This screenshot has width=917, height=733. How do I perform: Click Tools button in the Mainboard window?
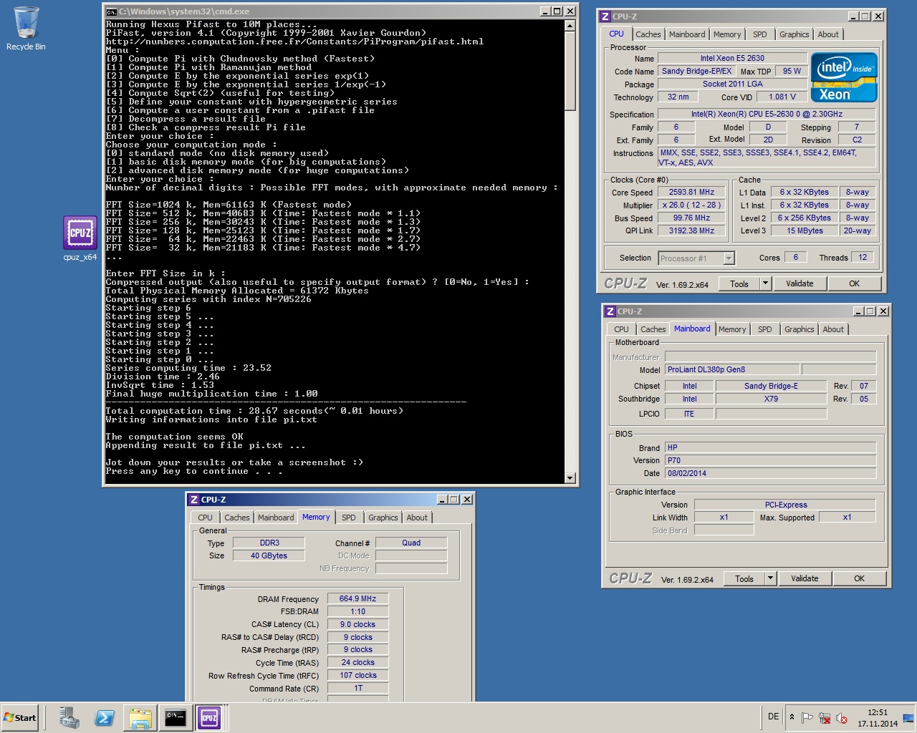tap(744, 578)
